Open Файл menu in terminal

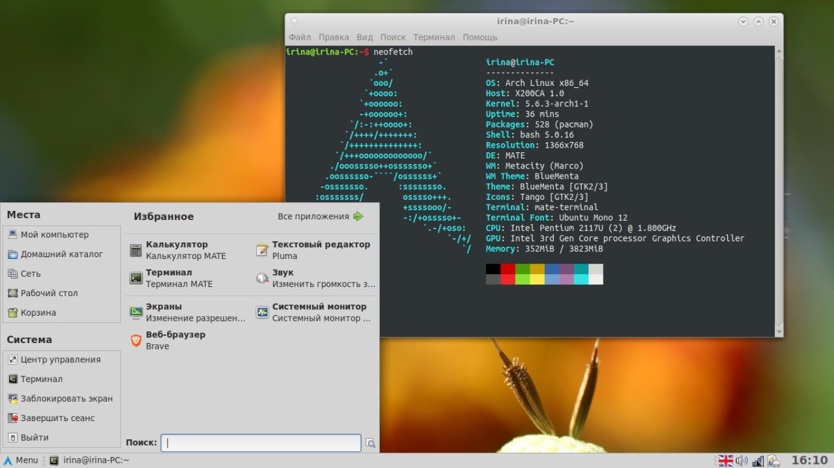click(300, 37)
